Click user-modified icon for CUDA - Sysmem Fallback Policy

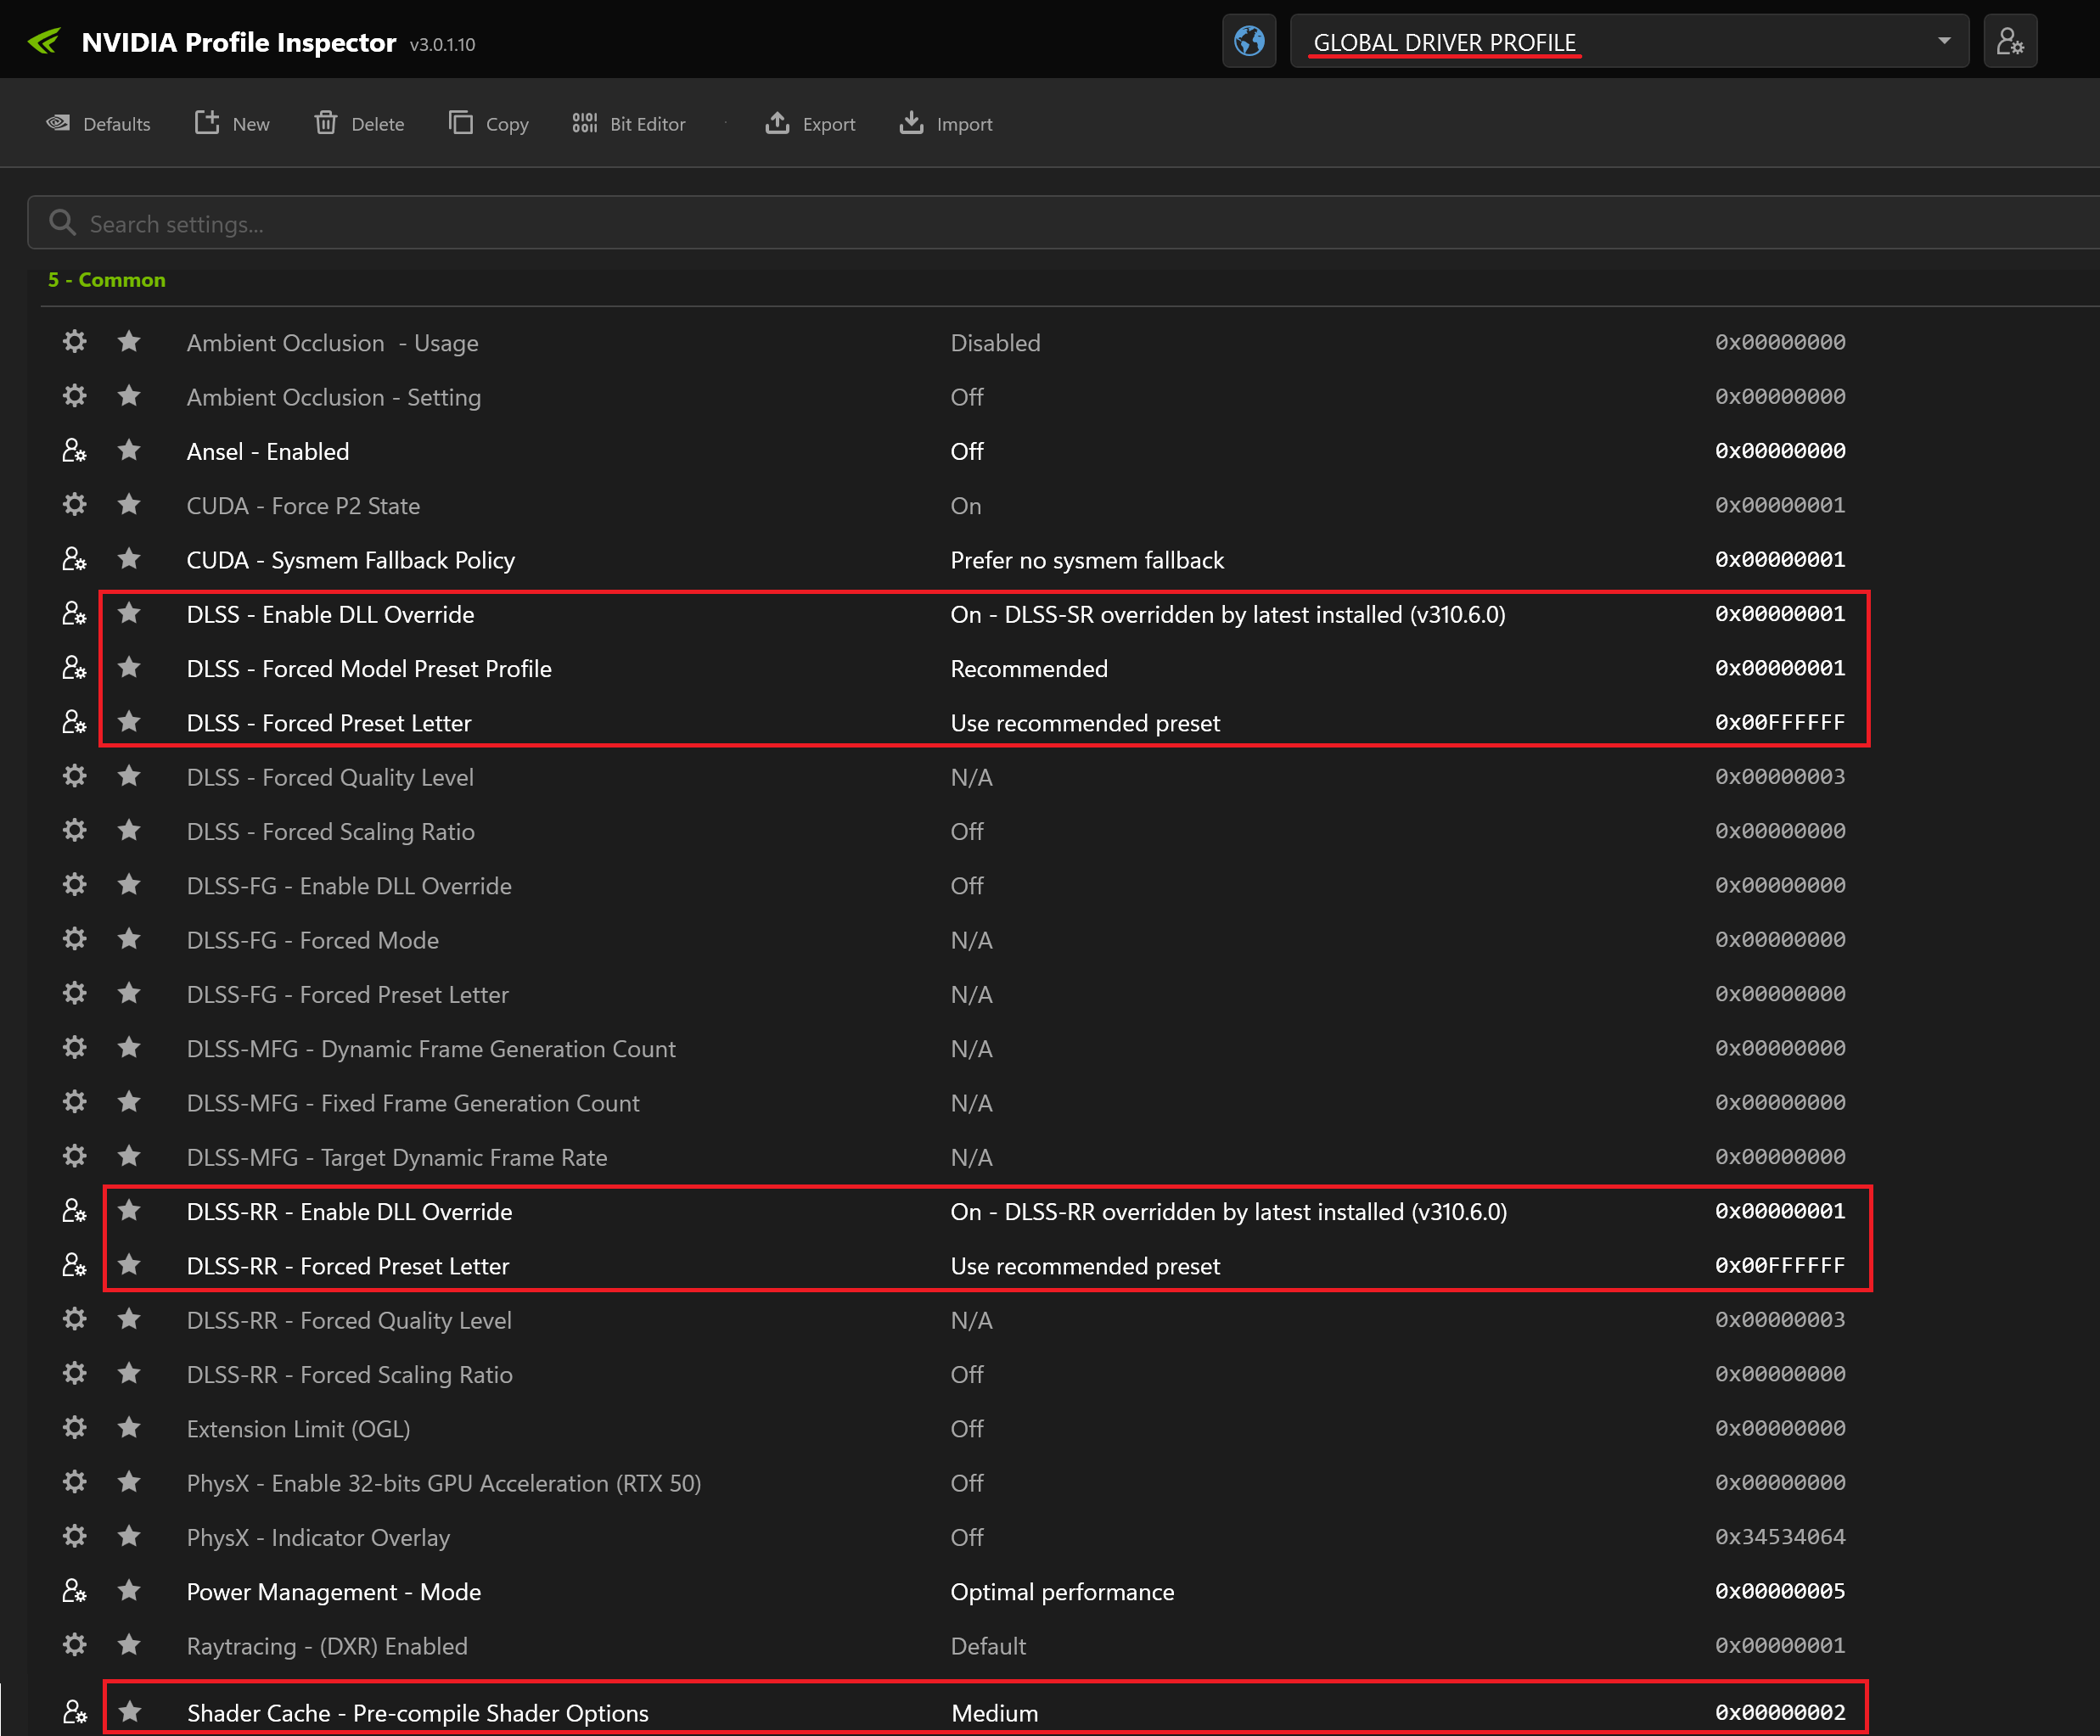click(x=75, y=558)
